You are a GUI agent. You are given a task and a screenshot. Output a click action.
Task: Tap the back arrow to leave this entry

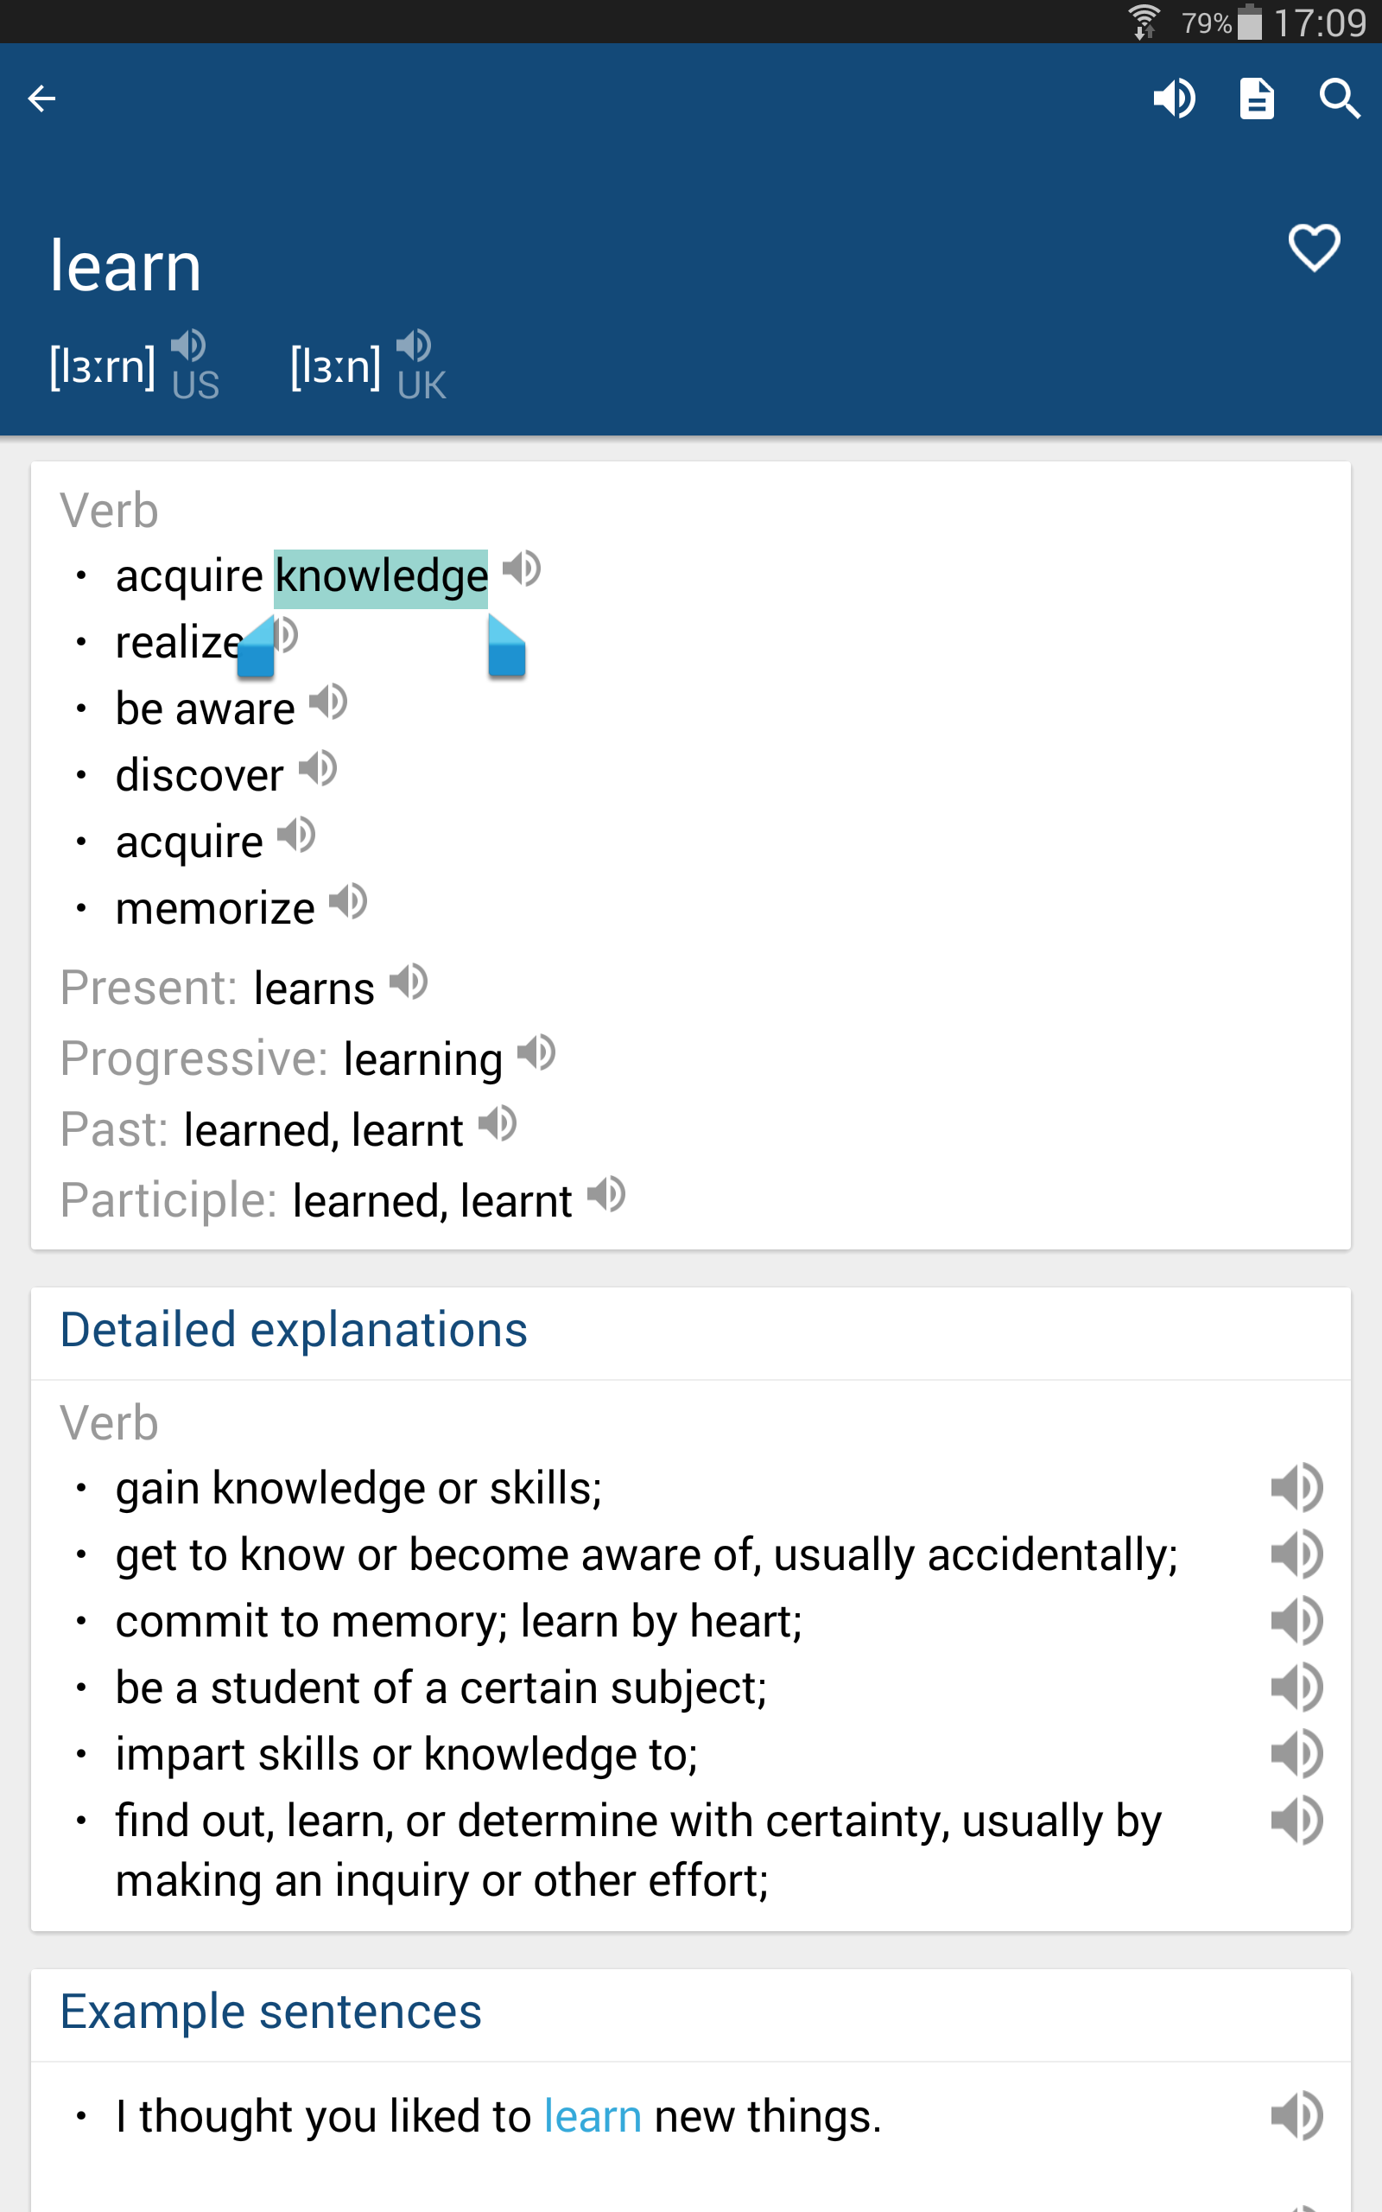pyautogui.click(x=41, y=98)
